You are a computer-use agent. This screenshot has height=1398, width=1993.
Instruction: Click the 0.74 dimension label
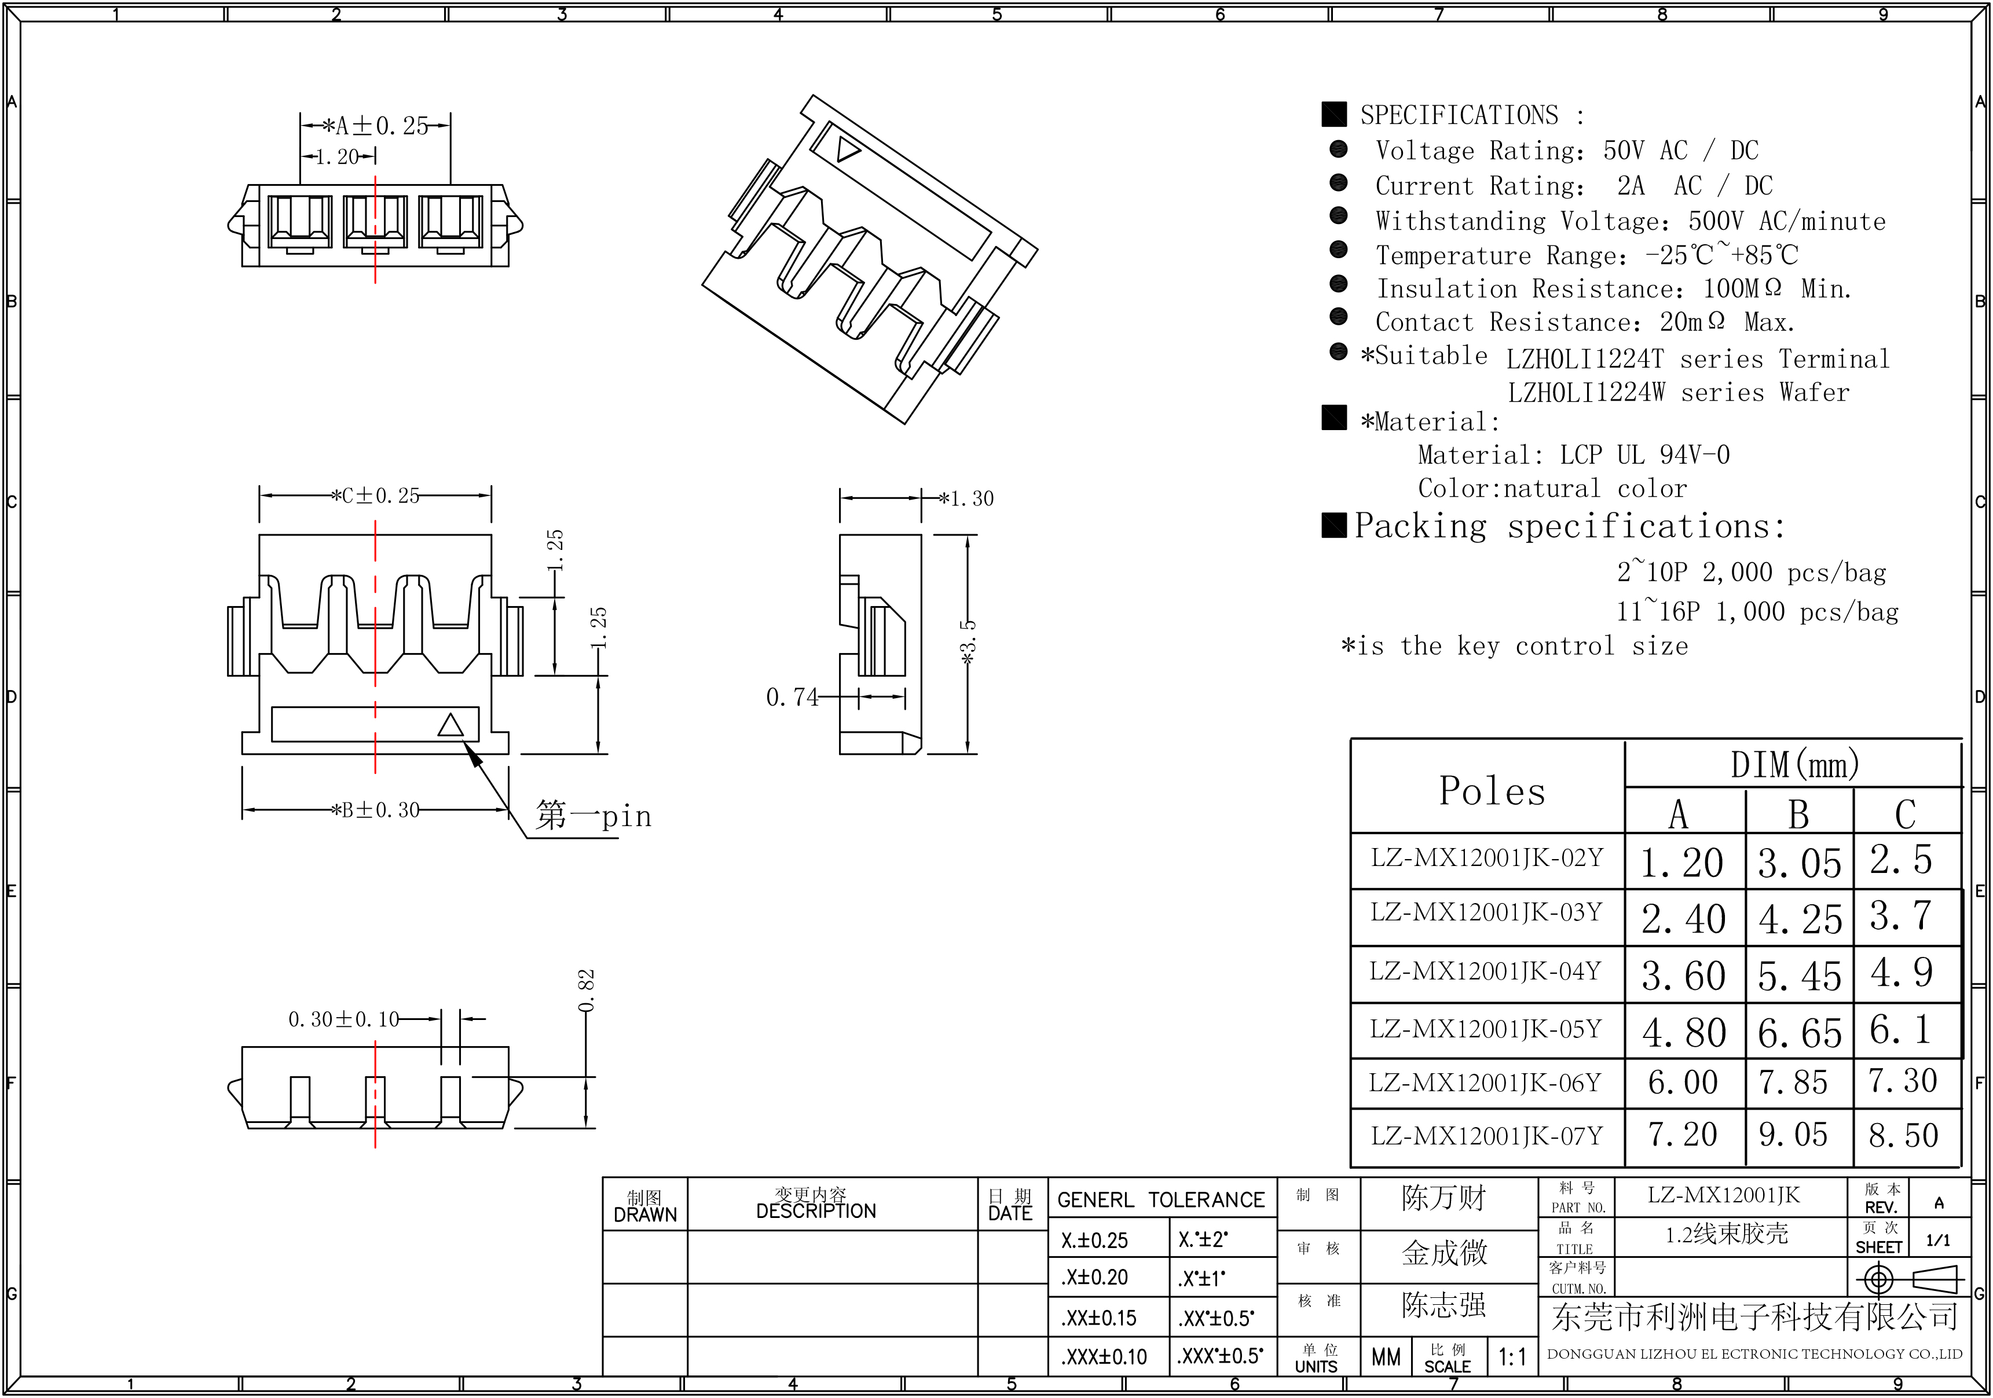(792, 698)
